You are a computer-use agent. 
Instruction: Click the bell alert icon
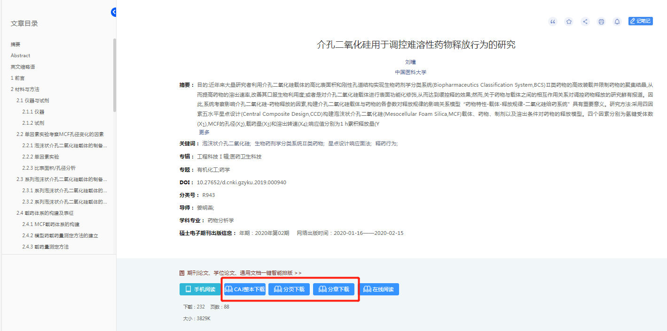tap(617, 22)
